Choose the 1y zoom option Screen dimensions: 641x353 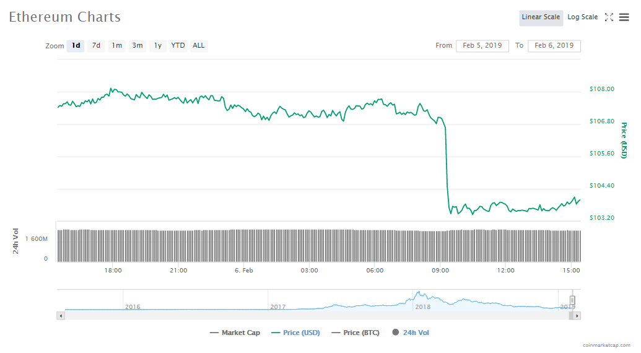pos(157,46)
